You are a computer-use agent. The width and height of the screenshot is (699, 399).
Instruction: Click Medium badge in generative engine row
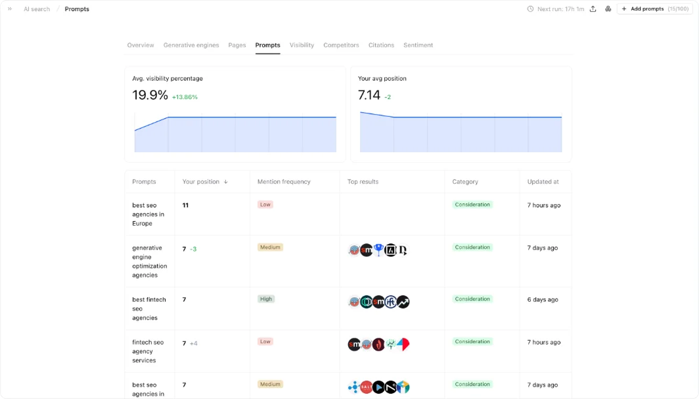tap(270, 247)
